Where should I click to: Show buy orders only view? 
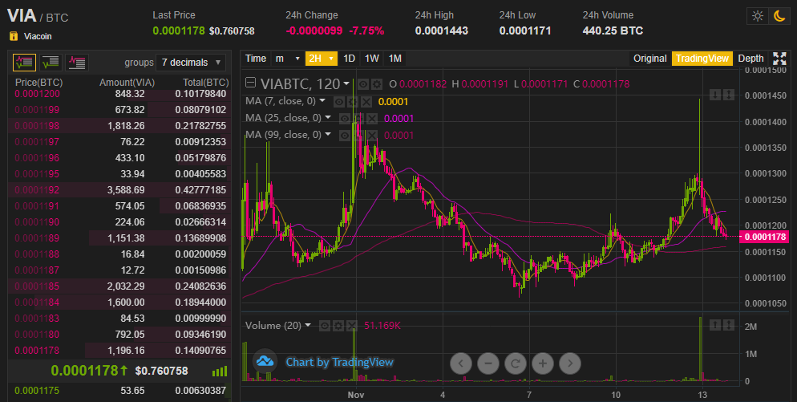51,62
